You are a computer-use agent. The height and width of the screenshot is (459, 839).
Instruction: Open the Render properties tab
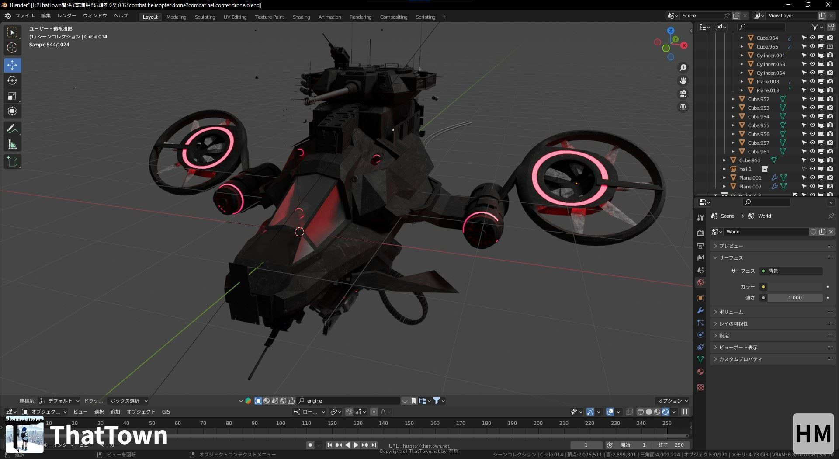(700, 233)
